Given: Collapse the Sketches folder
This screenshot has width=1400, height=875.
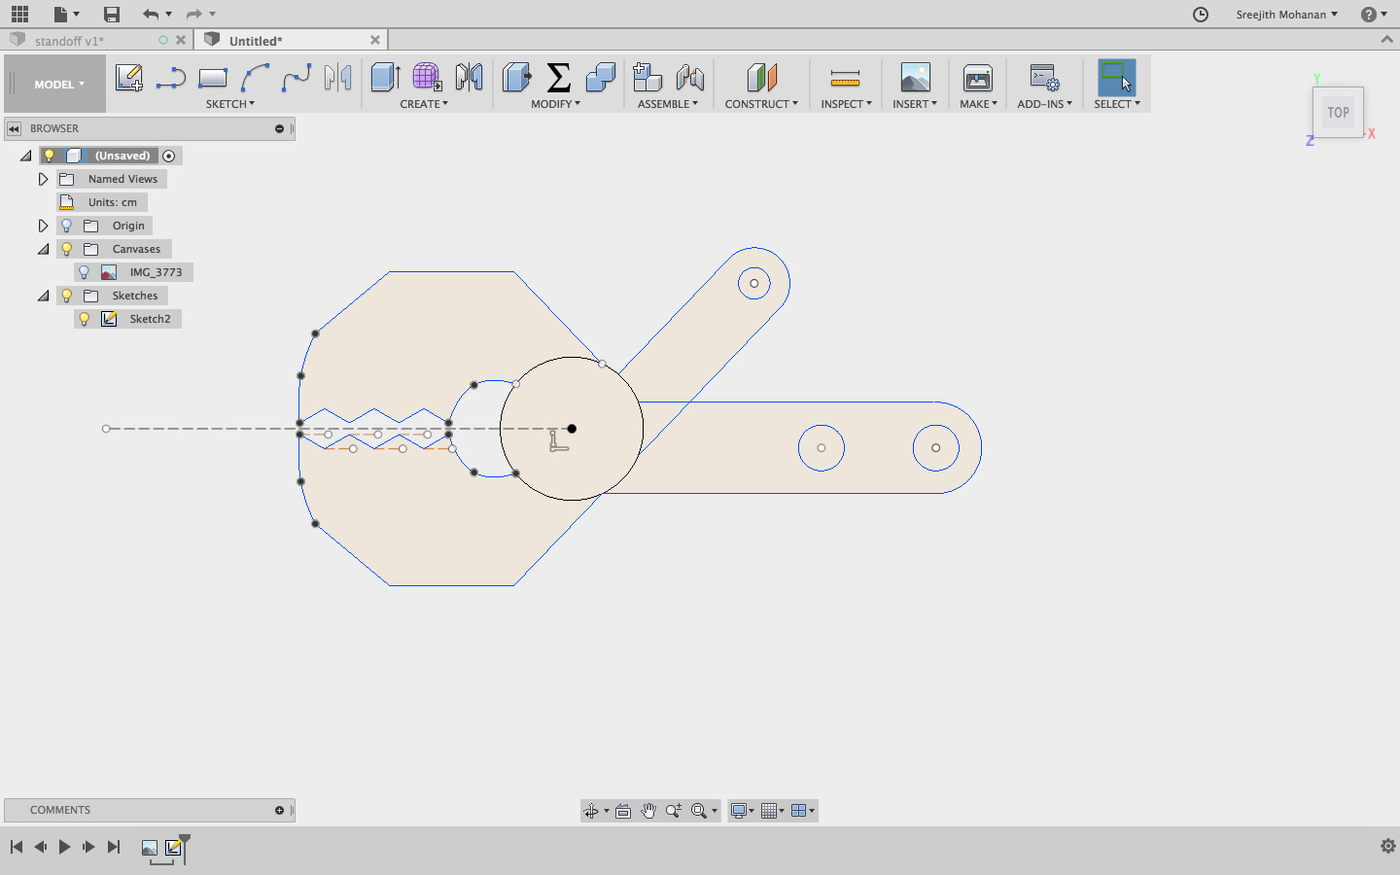Looking at the screenshot, I should point(43,296).
